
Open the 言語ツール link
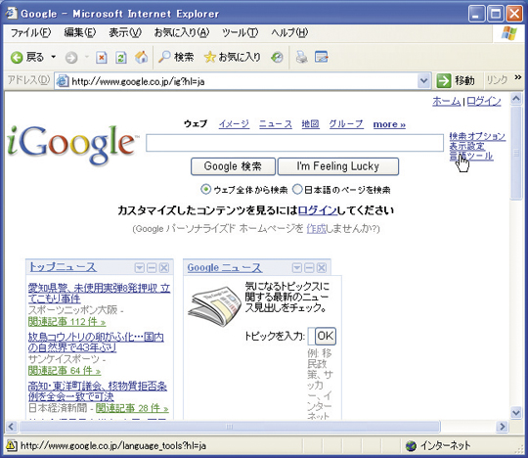click(471, 156)
